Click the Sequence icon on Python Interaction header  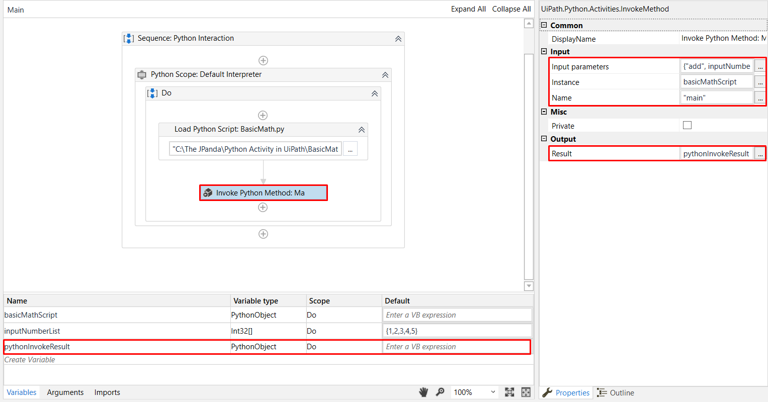point(129,38)
